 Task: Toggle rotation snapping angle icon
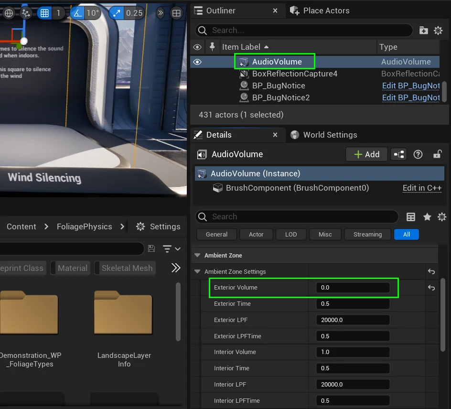click(78, 13)
